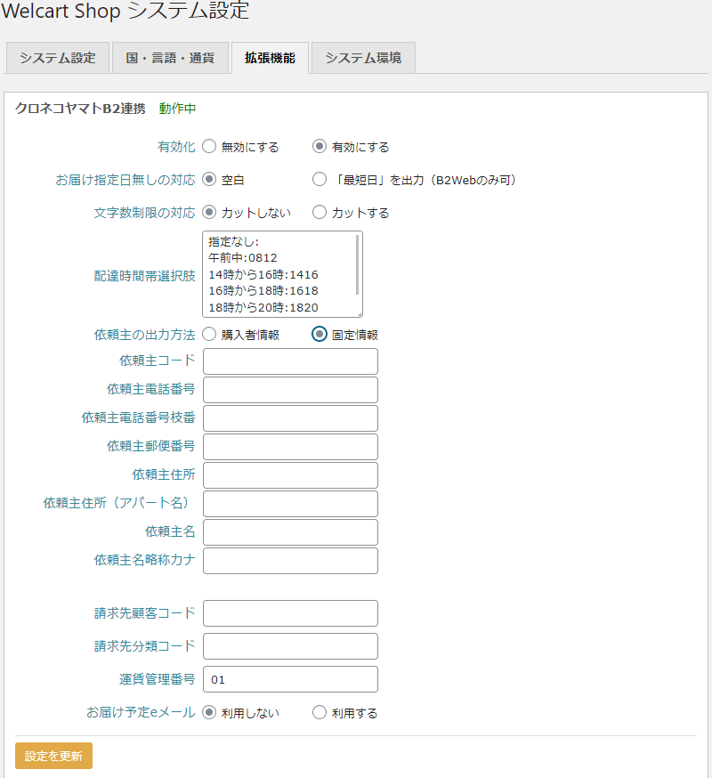Choose カットする for 文字数制限の対応
The image size is (712, 778).
pos(318,211)
